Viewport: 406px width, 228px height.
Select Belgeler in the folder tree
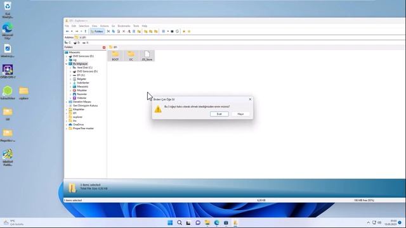[x=82, y=79]
